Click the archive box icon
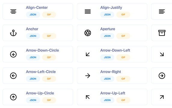The image size is (172, 108). point(162,33)
